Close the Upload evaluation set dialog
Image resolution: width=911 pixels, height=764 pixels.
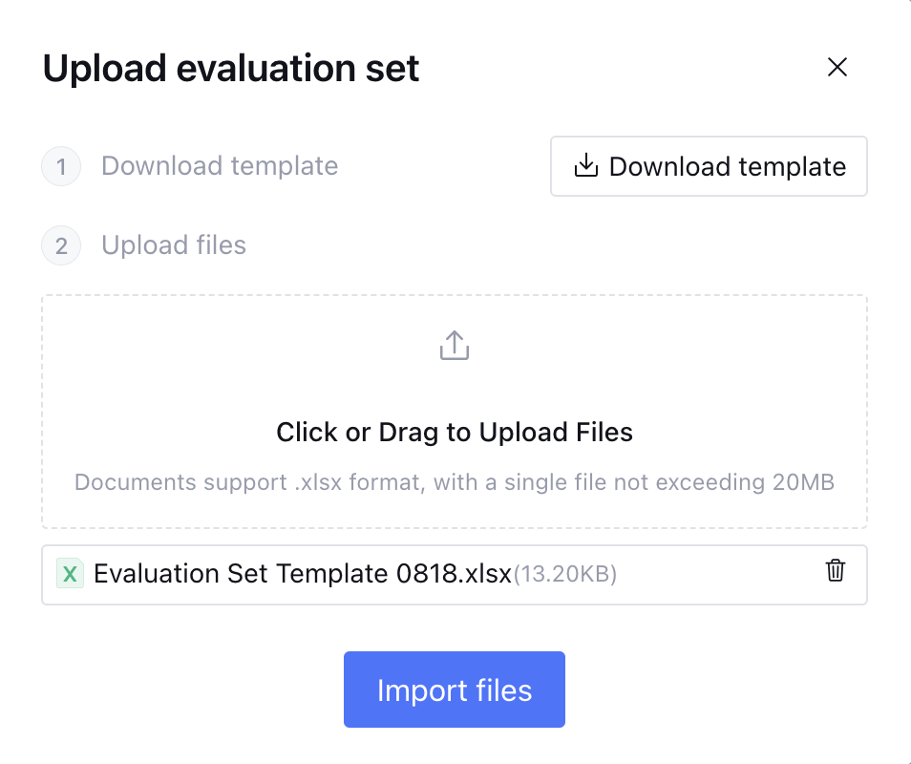point(837,68)
